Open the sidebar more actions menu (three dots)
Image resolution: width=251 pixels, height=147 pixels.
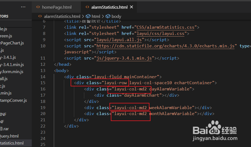click(x=23, y=7)
